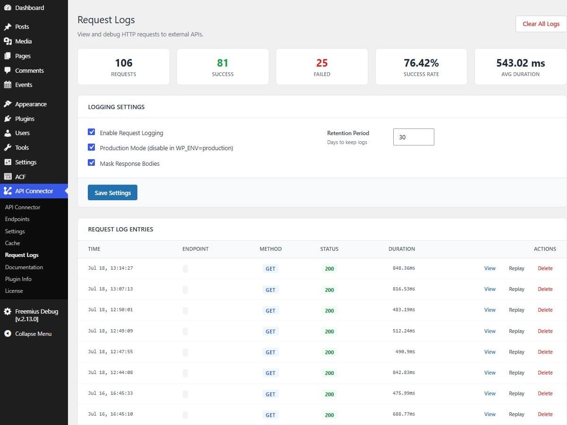Delete the 12:44:08 log entry
Image resolution: width=567 pixels, height=425 pixels.
pyautogui.click(x=545, y=373)
